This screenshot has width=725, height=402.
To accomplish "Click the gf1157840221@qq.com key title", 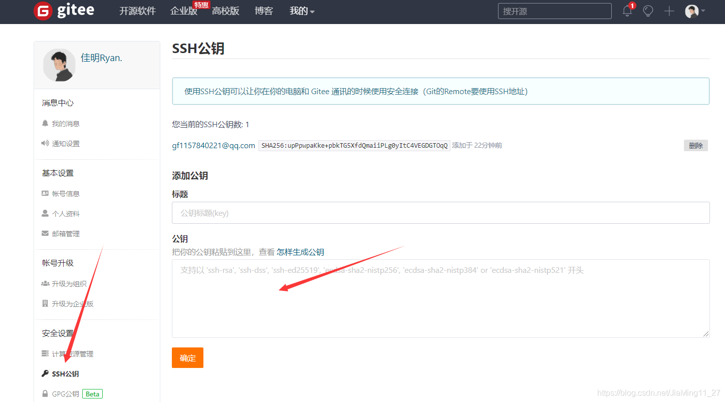I will click(x=213, y=146).
